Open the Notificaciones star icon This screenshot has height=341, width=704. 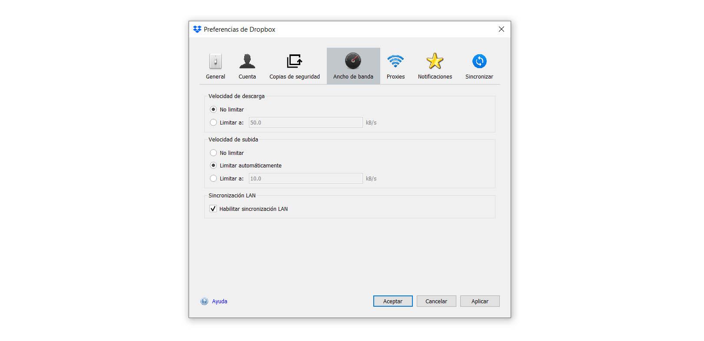click(435, 61)
